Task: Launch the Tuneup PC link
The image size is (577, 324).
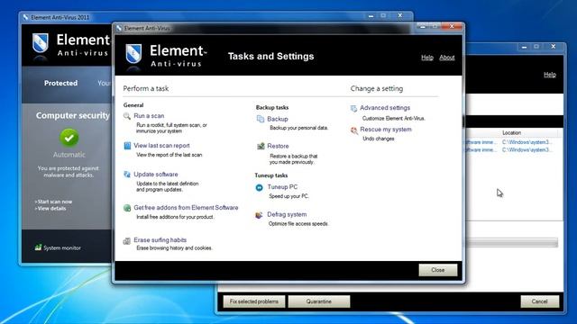Action: (x=282, y=186)
